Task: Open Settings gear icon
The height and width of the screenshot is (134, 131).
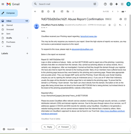Action: 111,4
